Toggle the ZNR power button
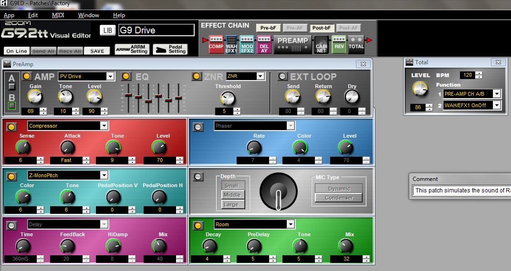This screenshot has width=511, height=271. click(196, 76)
